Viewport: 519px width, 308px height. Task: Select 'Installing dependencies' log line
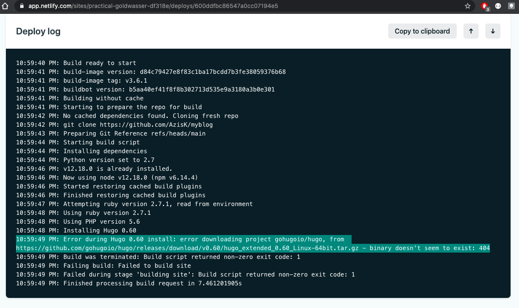click(82, 151)
